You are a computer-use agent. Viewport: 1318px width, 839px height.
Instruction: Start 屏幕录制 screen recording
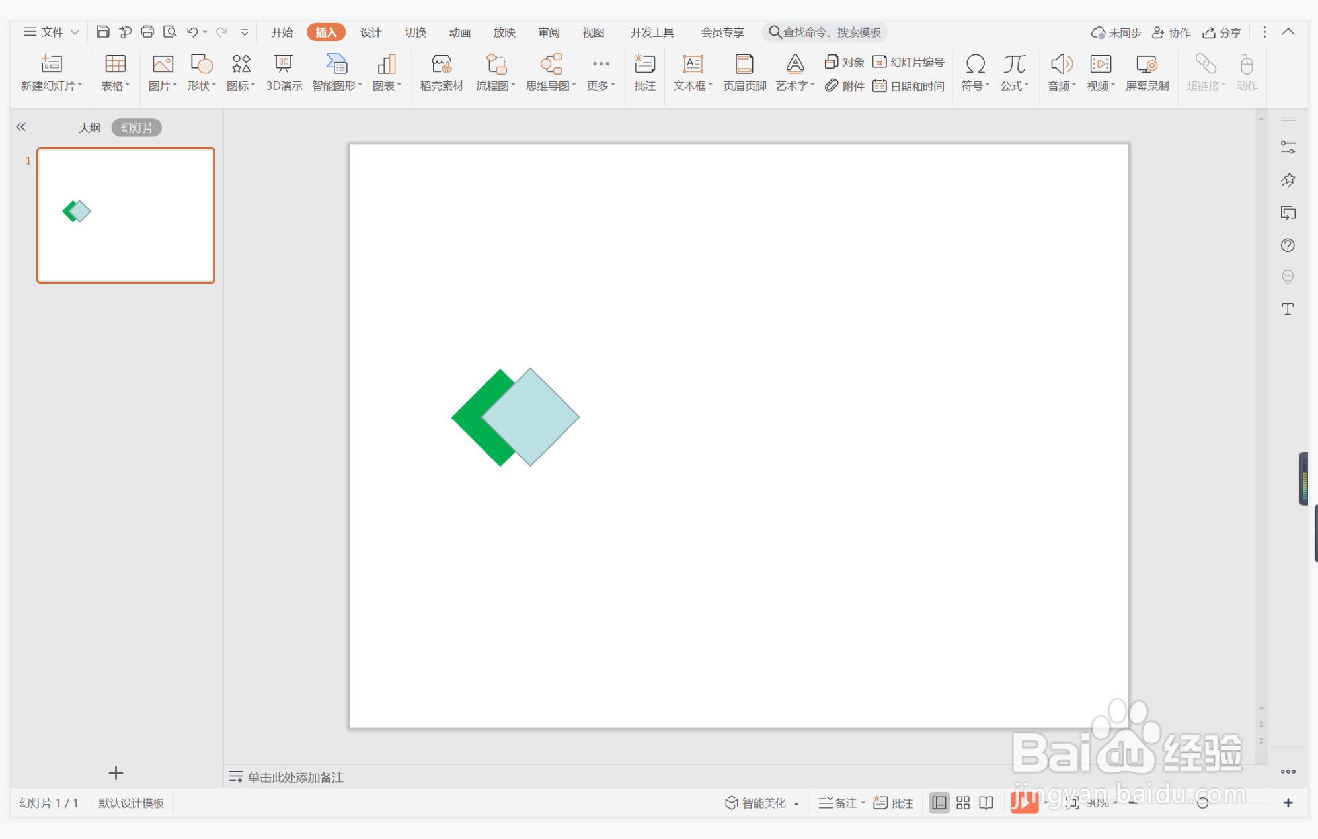tap(1147, 73)
